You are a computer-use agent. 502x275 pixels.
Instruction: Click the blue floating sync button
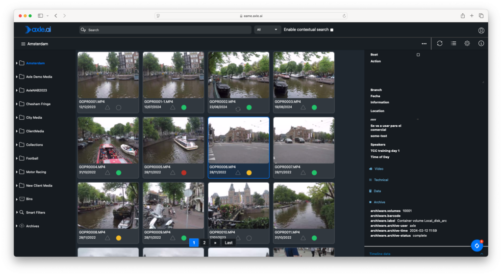477,246
